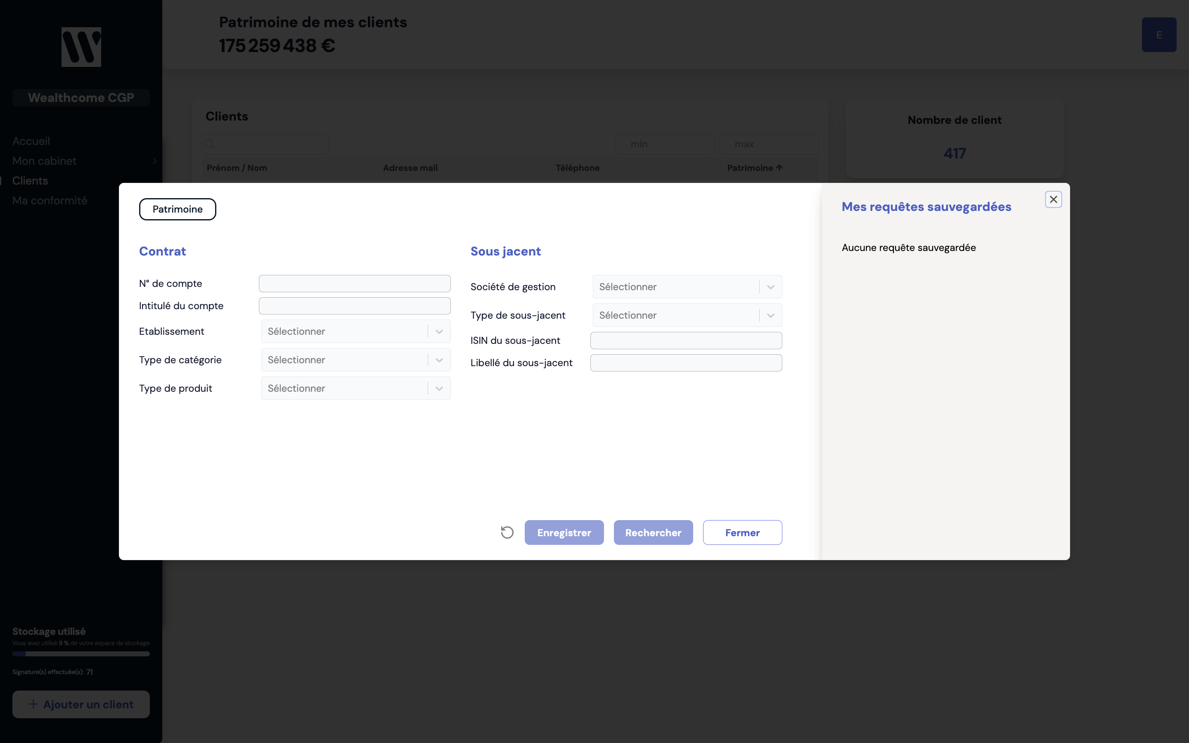The height and width of the screenshot is (743, 1189).
Task: Click the Clients search box
Action: click(265, 144)
